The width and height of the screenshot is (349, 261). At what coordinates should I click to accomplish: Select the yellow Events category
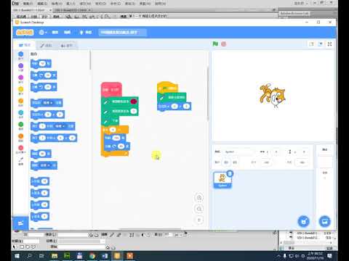21,91
